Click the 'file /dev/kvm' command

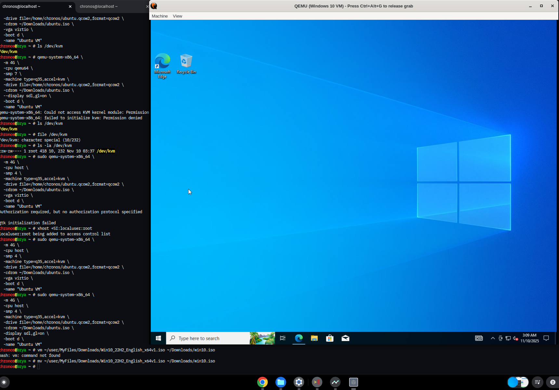coord(52,135)
